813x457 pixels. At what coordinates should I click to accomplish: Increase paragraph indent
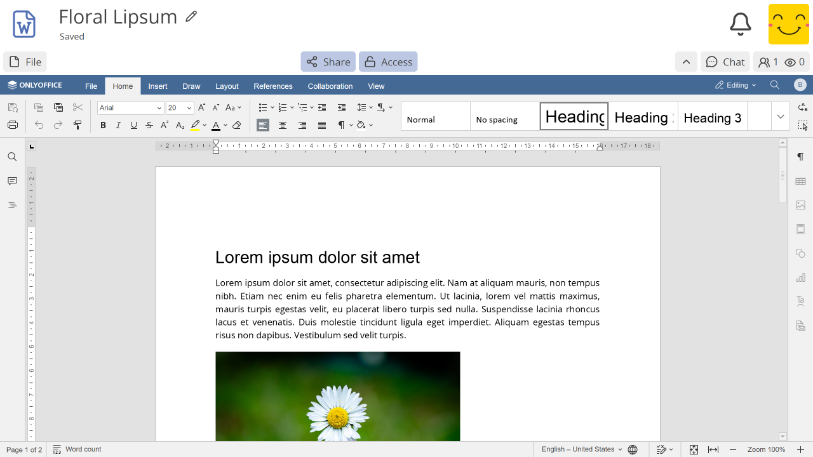coord(342,107)
